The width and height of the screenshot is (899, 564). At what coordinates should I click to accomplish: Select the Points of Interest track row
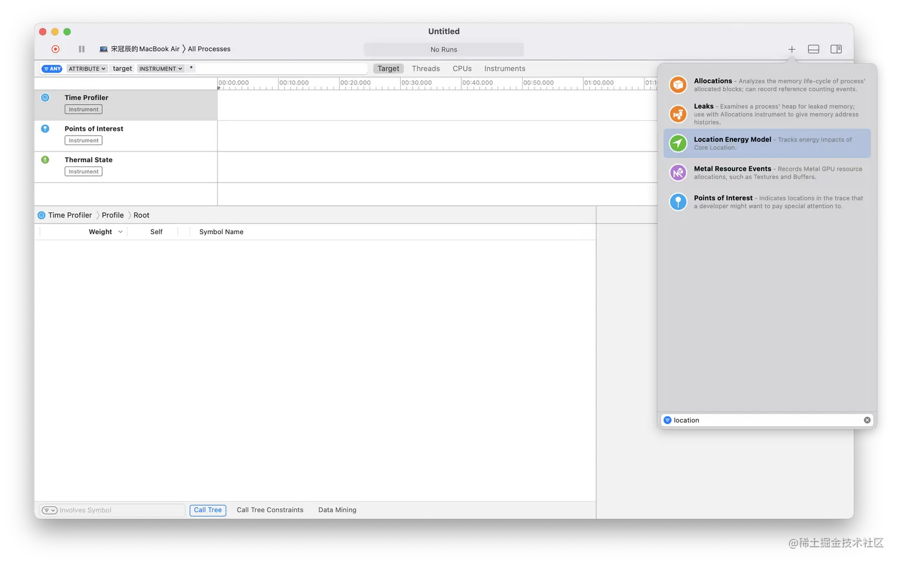click(x=126, y=136)
